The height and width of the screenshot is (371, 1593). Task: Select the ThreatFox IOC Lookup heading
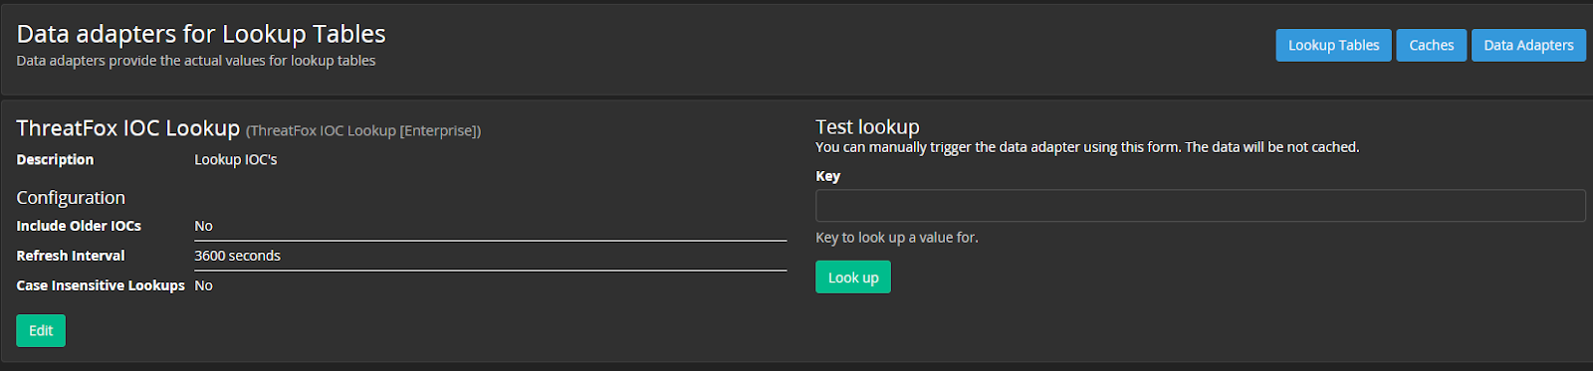[x=128, y=128]
